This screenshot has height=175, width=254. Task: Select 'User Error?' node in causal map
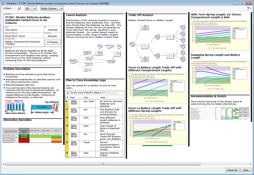coord(86,69)
